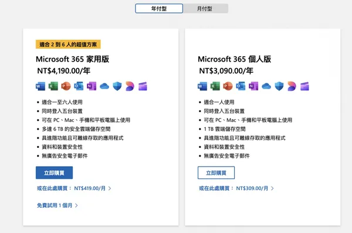Click the PowerPoint icon in the 家用版 card
The image size is (352, 233).
click(66, 86)
